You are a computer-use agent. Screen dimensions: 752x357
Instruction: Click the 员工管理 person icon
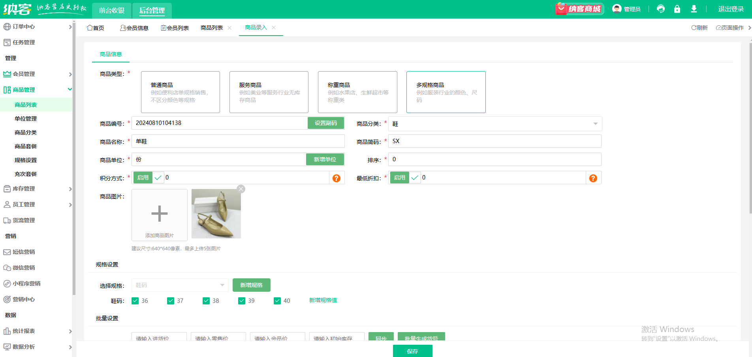coord(7,204)
